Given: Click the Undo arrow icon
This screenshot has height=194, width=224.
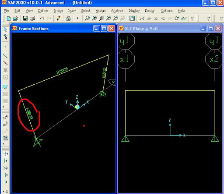Looking at the screenshot, I should pos(42,18).
